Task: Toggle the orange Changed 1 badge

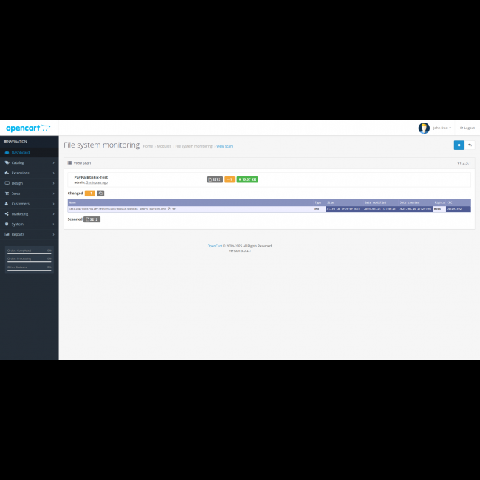Action: pos(90,193)
